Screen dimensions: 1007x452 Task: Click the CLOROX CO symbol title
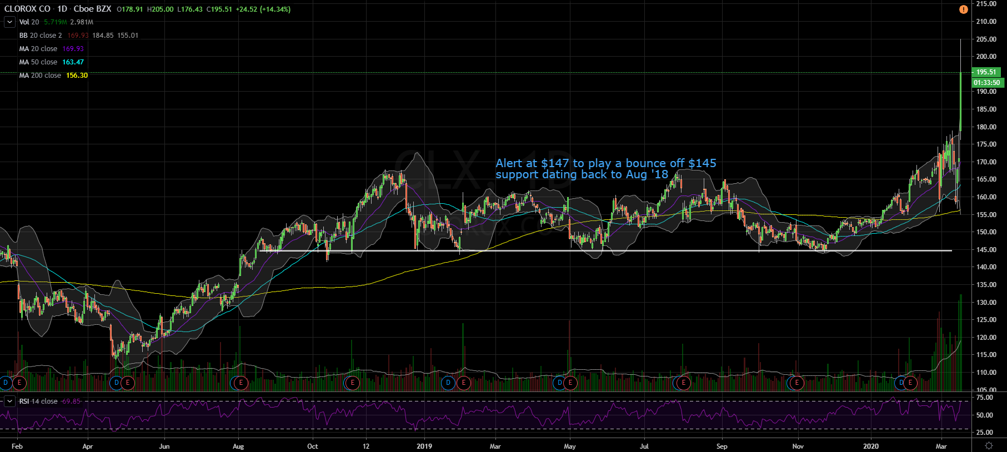pos(27,9)
